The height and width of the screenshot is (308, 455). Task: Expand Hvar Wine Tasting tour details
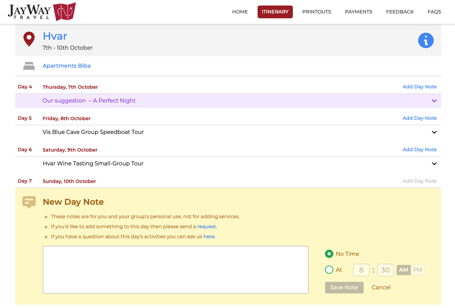pyautogui.click(x=434, y=164)
